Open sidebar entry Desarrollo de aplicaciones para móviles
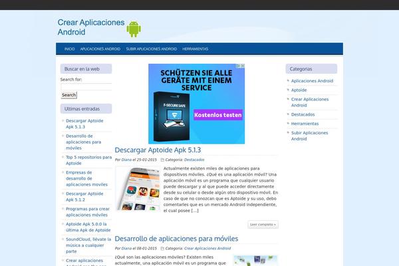399x266 pixels. pyautogui.click(x=84, y=142)
